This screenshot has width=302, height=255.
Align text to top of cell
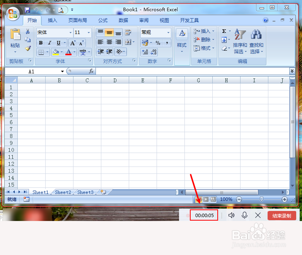pyautogui.click(x=101, y=32)
